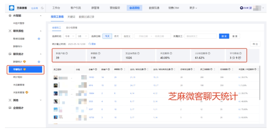Screen dimensions: 269x130
Task: Switch to the 关键词 tab
Action: pyautogui.click(x=71, y=17)
